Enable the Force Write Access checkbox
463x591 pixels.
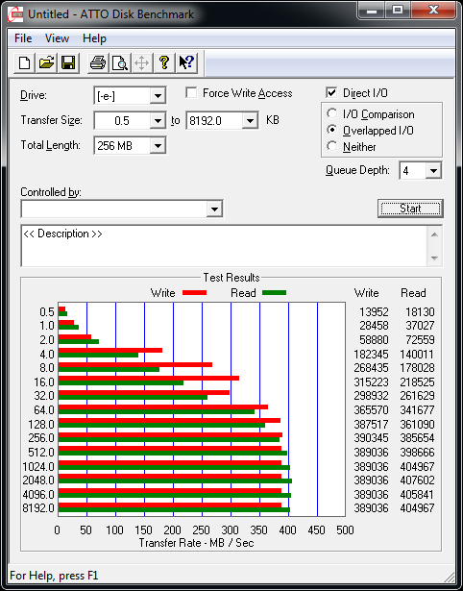(x=191, y=93)
